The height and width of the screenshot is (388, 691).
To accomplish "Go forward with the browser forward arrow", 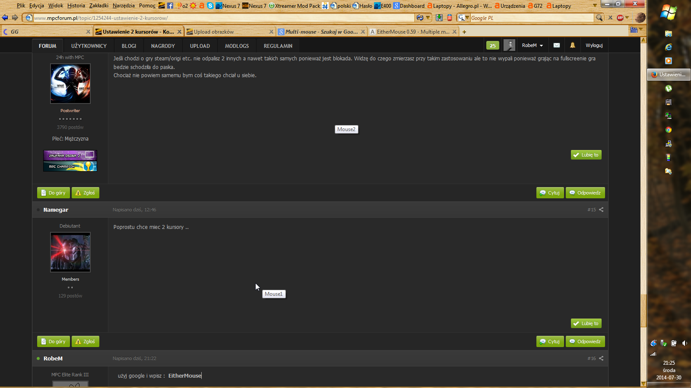I will tap(15, 18).
